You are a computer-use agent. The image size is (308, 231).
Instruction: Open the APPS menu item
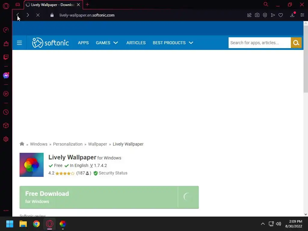click(x=83, y=43)
